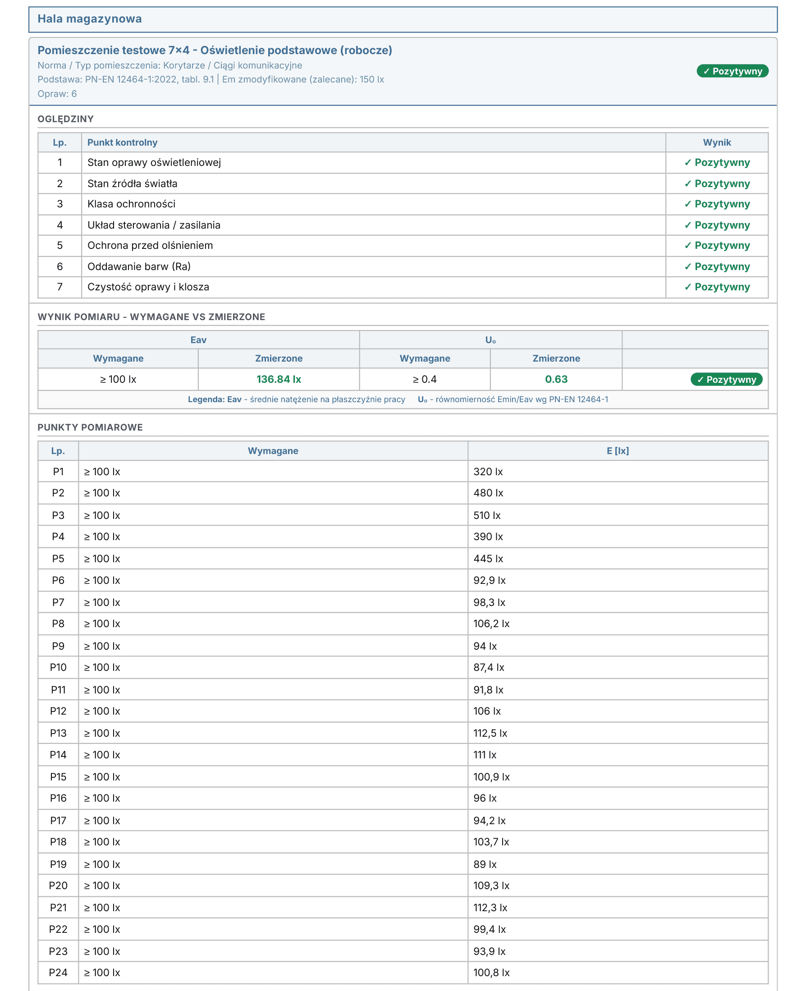Click the legend text about Eav
Image resolution: width=806 pixels, height=991 pixels.
click(296, 399)
